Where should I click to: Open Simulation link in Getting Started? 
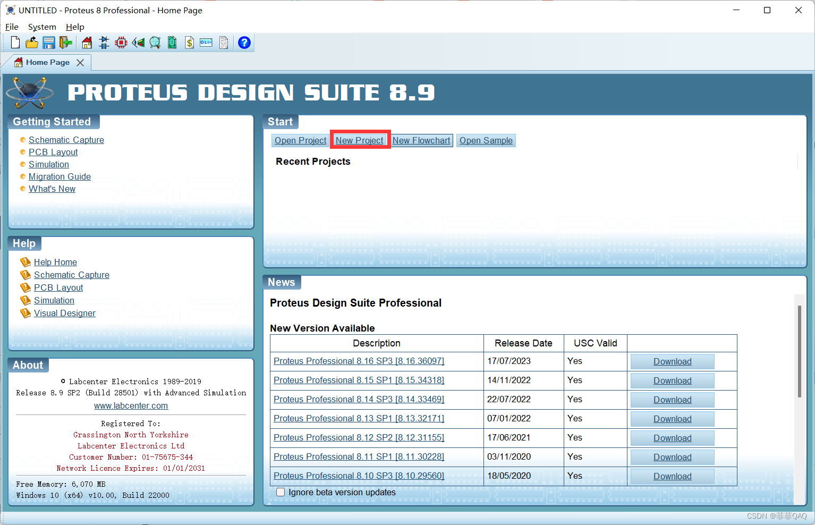pyautogui.click(x=49, y=164)
